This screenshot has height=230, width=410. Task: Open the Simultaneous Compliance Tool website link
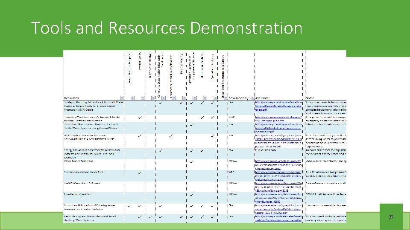coord(278,176)
